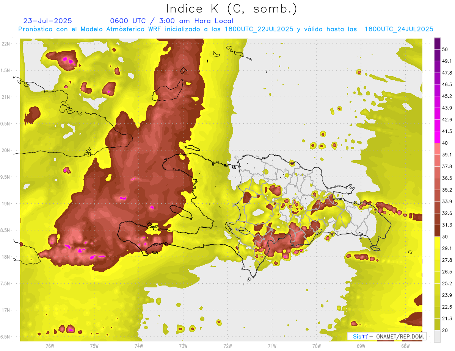The image size is (455, 351).
Task: Click the "75W" longitude label
Action: coord(94,346)
